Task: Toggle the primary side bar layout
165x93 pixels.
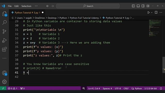Action: pos(133,6)
